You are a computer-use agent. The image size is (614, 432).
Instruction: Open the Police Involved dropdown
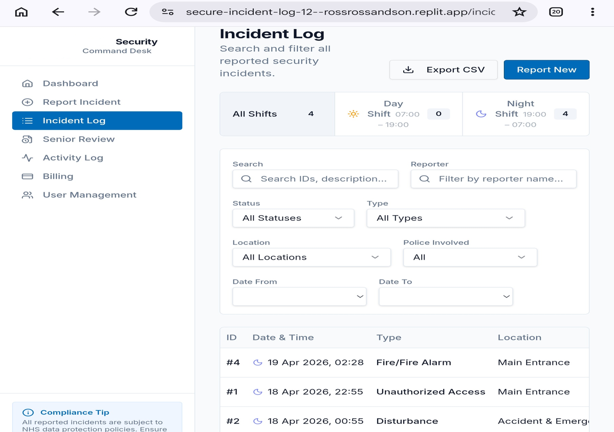[470, 257]
